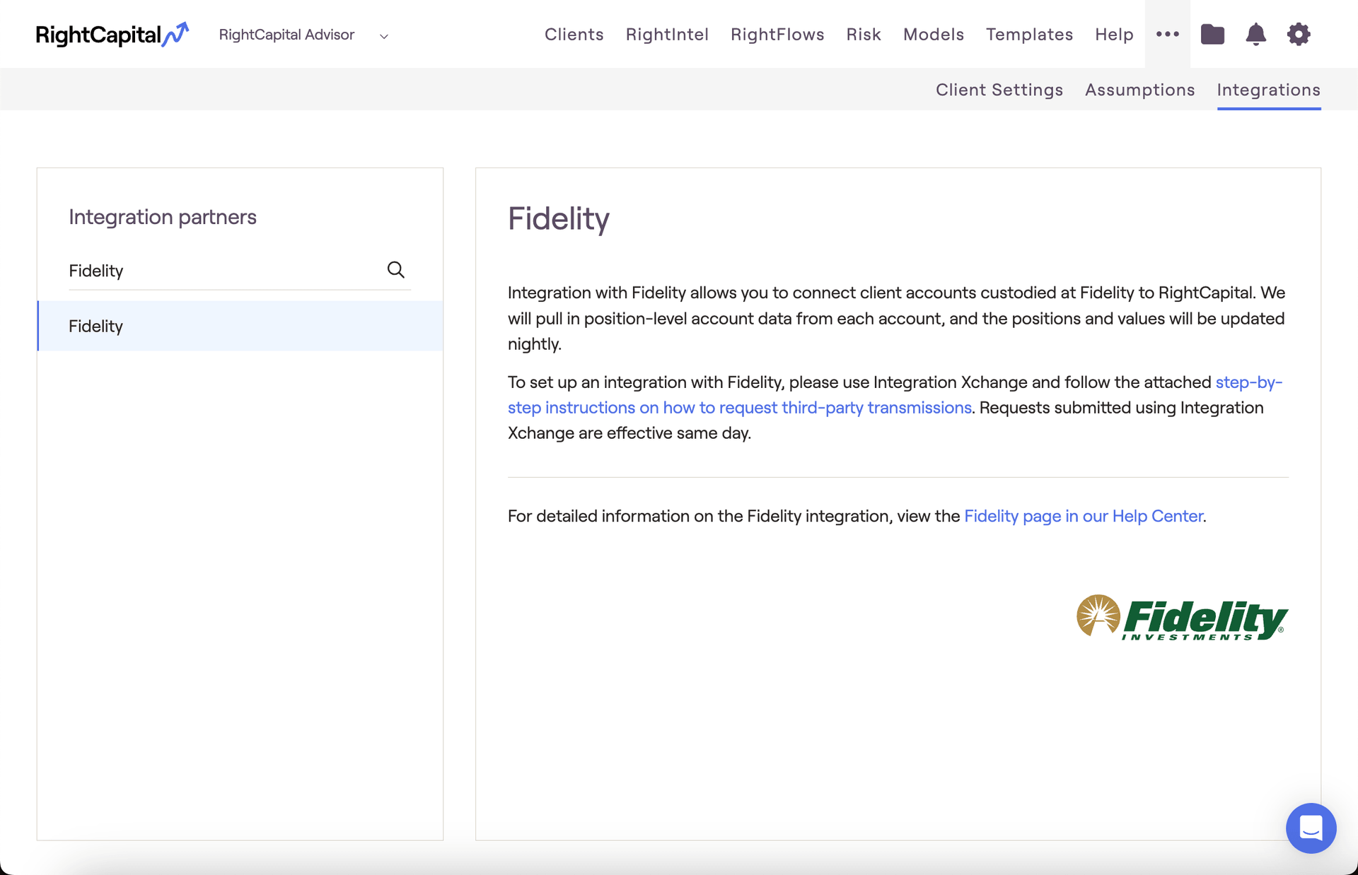
Task: Go to the Clients menu
Action: click(x=574, y=34)
